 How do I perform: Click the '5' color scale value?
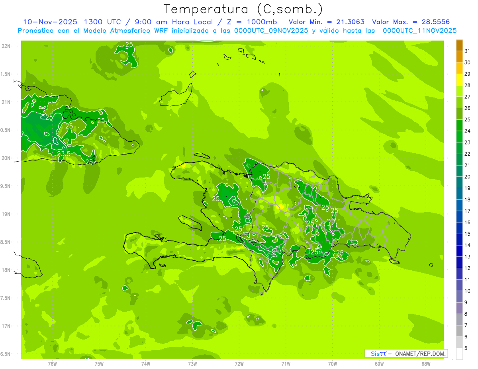point(466,348)
